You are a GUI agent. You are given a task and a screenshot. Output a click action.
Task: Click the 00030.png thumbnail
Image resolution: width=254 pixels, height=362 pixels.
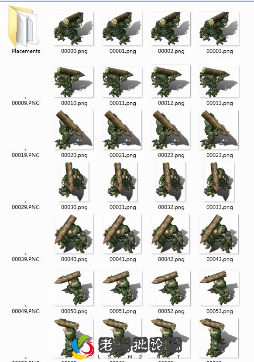(73, 182)
